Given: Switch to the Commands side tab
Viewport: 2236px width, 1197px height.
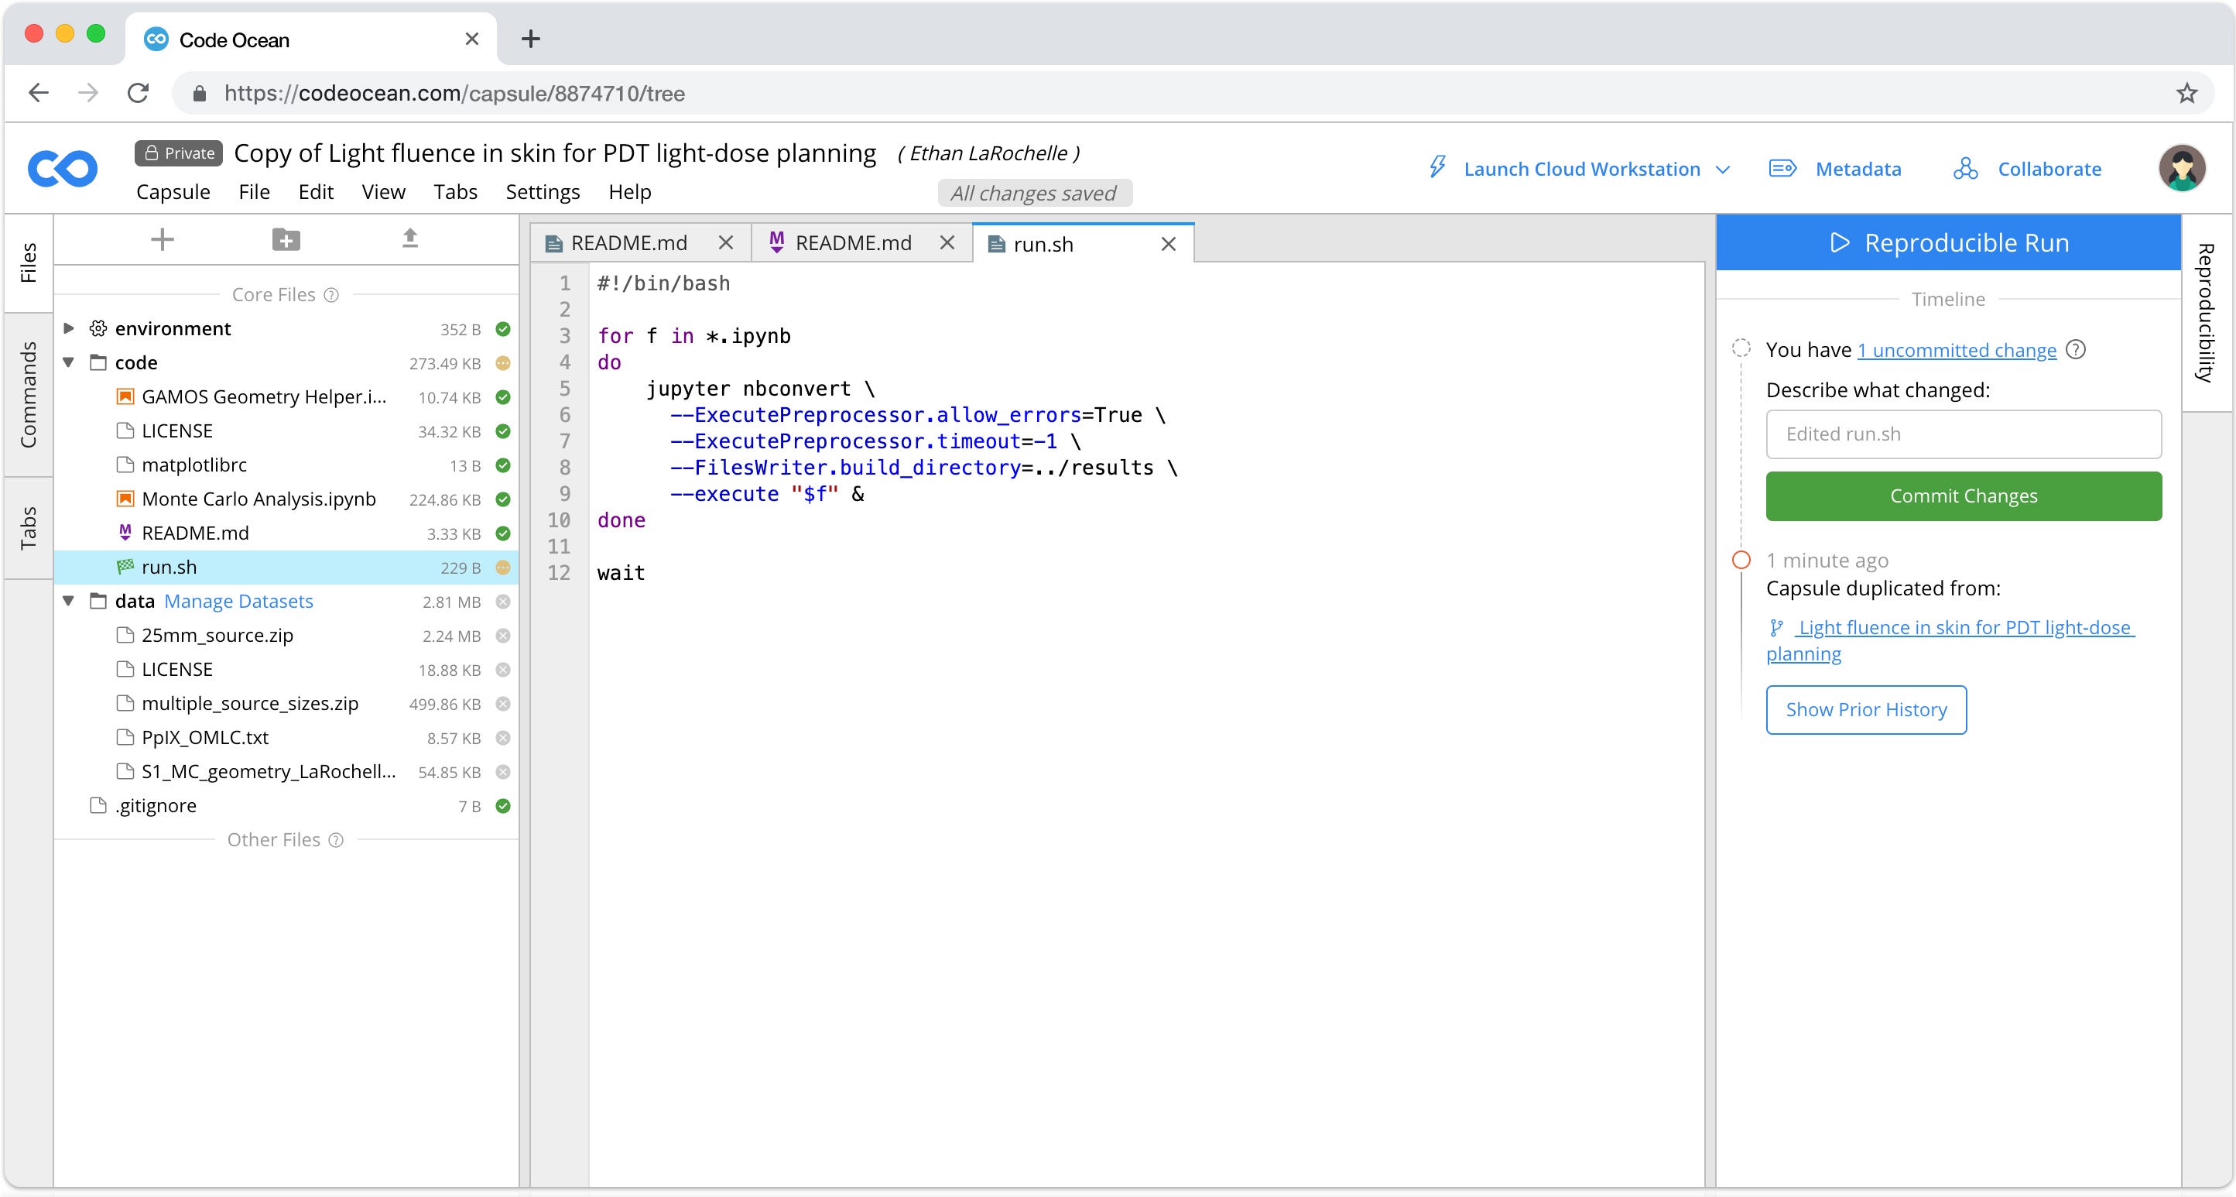Looking at the screenshot, I should pos(28,394).
